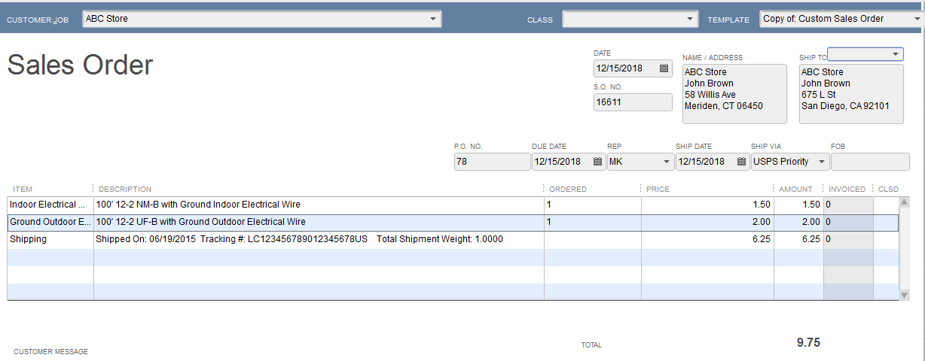Open the Ship Via USPS Priority dropdown

tap(820, 162)
